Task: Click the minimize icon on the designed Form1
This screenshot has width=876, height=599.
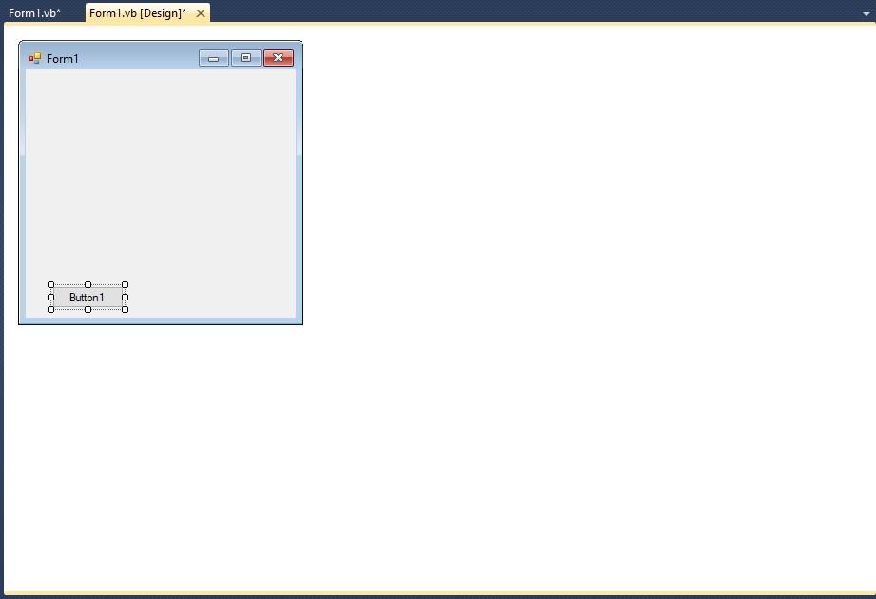Action: (213, 57)
